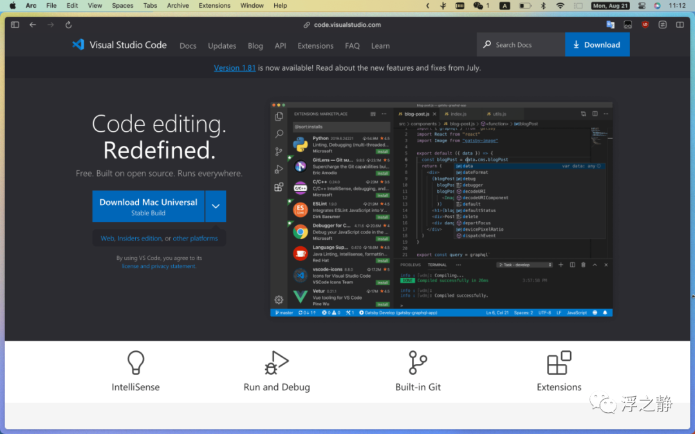695x434 pixels.
Task: Click the VS Code editor screenshot image
Action: coord(441,209)
